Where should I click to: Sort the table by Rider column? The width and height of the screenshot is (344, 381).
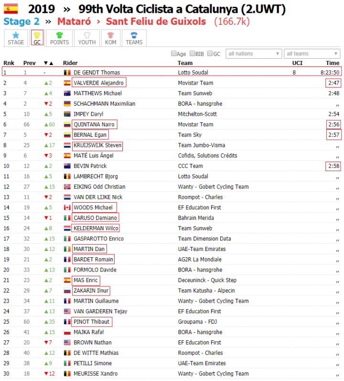(x=70, y=63)
